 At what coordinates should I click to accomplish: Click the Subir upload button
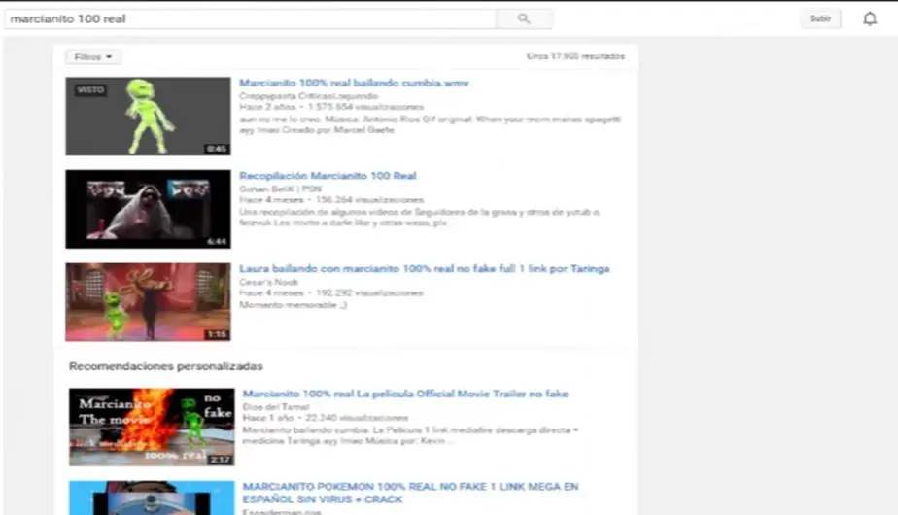point(820,18)
